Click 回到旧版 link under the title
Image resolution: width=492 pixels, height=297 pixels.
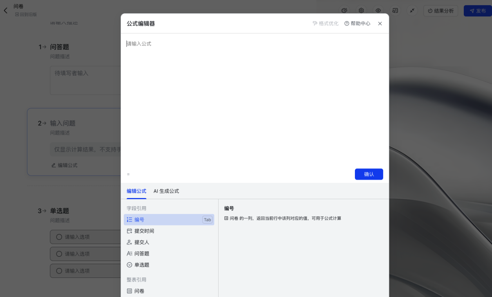click(x=26, y=14)
